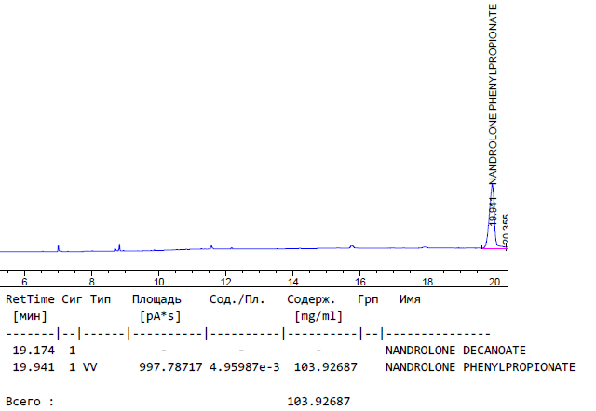The width and height of the screenshot is (596, 411).
Task: Click the small peak near 7 minutes
Action: pos(59,247)
